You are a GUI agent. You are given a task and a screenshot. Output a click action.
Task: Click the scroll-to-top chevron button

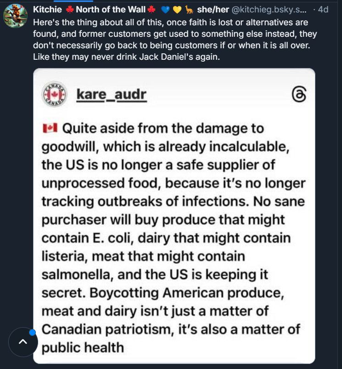coord(23,342)
